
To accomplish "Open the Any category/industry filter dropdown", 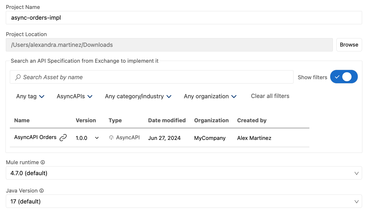I will [x=138, y=96].
